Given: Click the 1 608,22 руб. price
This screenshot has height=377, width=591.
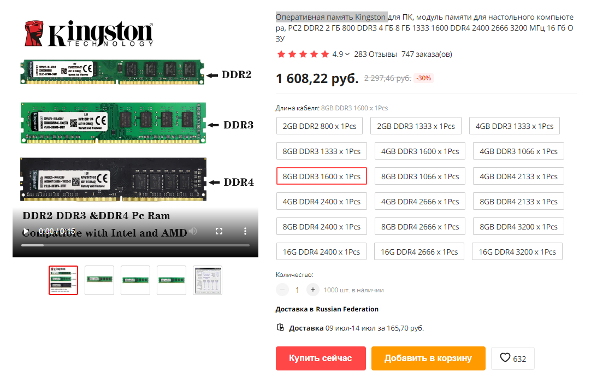Looking at the screenshot, I should pos(317,79).
